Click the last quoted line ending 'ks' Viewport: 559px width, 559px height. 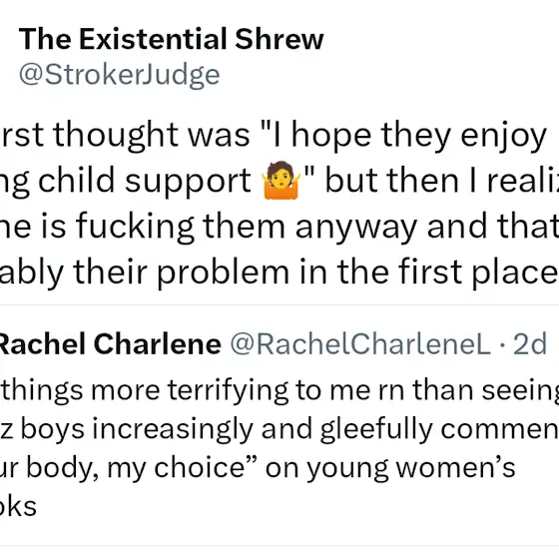point(18,507)
